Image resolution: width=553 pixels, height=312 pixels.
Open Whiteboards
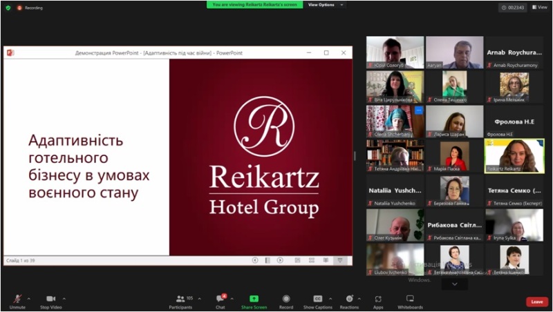410,300
